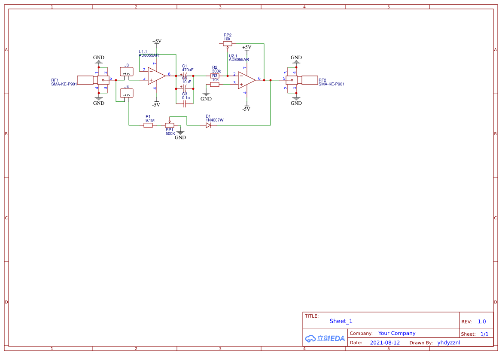Click the "Sheet_1" title text

pyautogui.click(x=341, y=321)
